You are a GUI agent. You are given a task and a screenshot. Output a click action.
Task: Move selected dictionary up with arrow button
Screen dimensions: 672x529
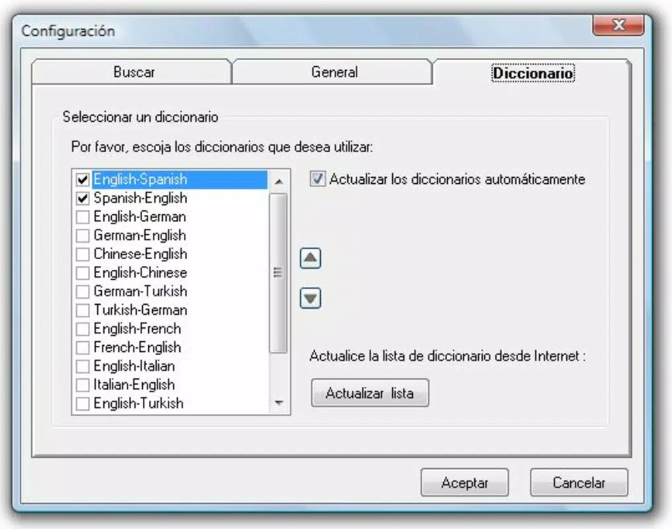tap(310, 259)
